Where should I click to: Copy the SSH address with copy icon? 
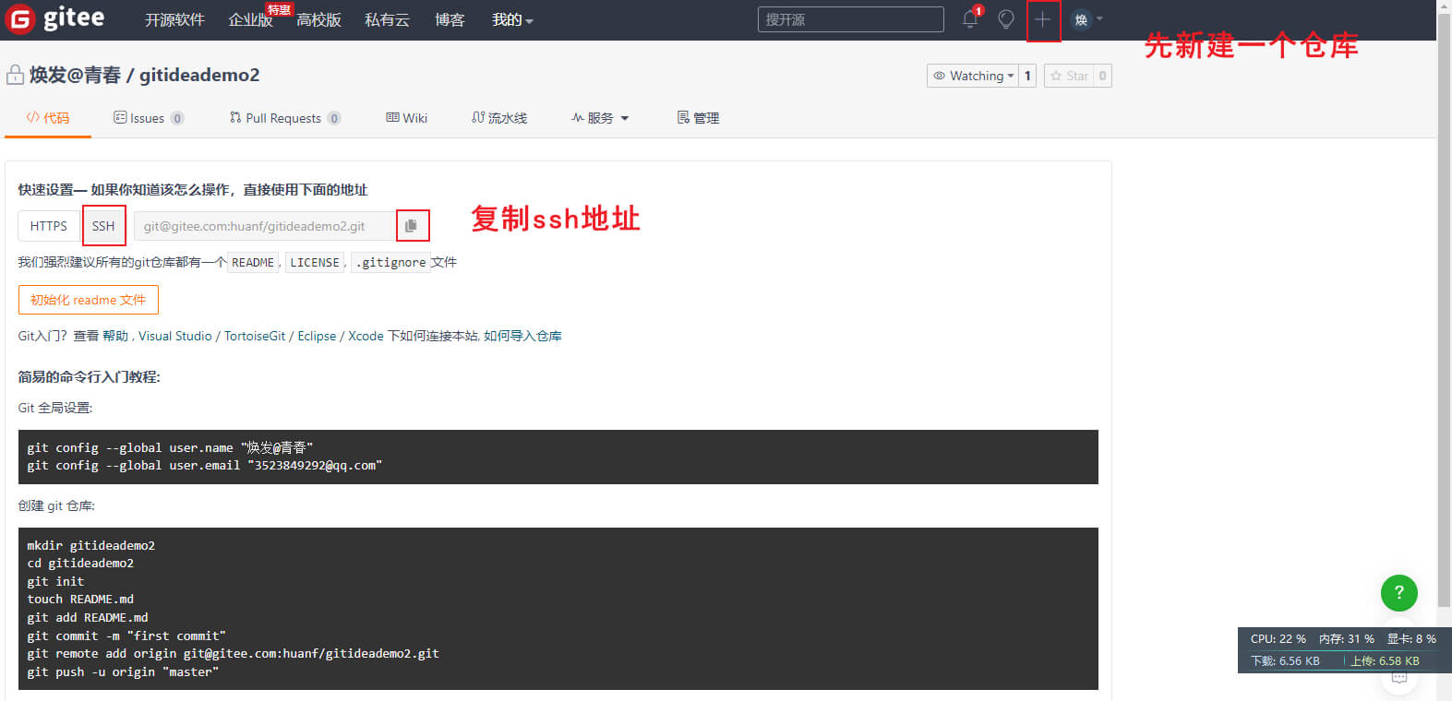click(x=412, y=226)
